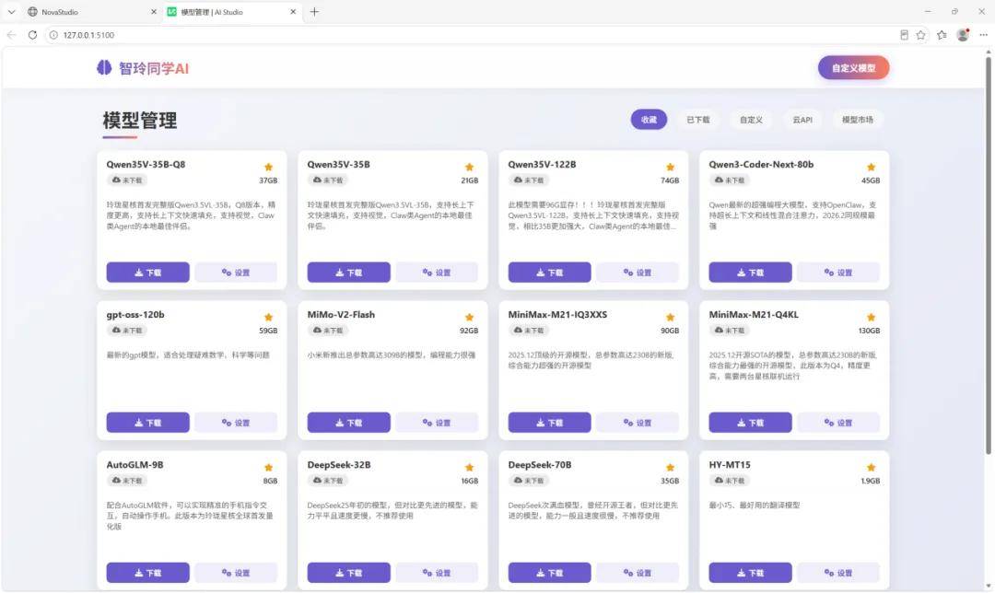
Task: Toggle star on Qwen3-Coder-Next-80b card
Action: pyautogui.click(x=872, y=168)
